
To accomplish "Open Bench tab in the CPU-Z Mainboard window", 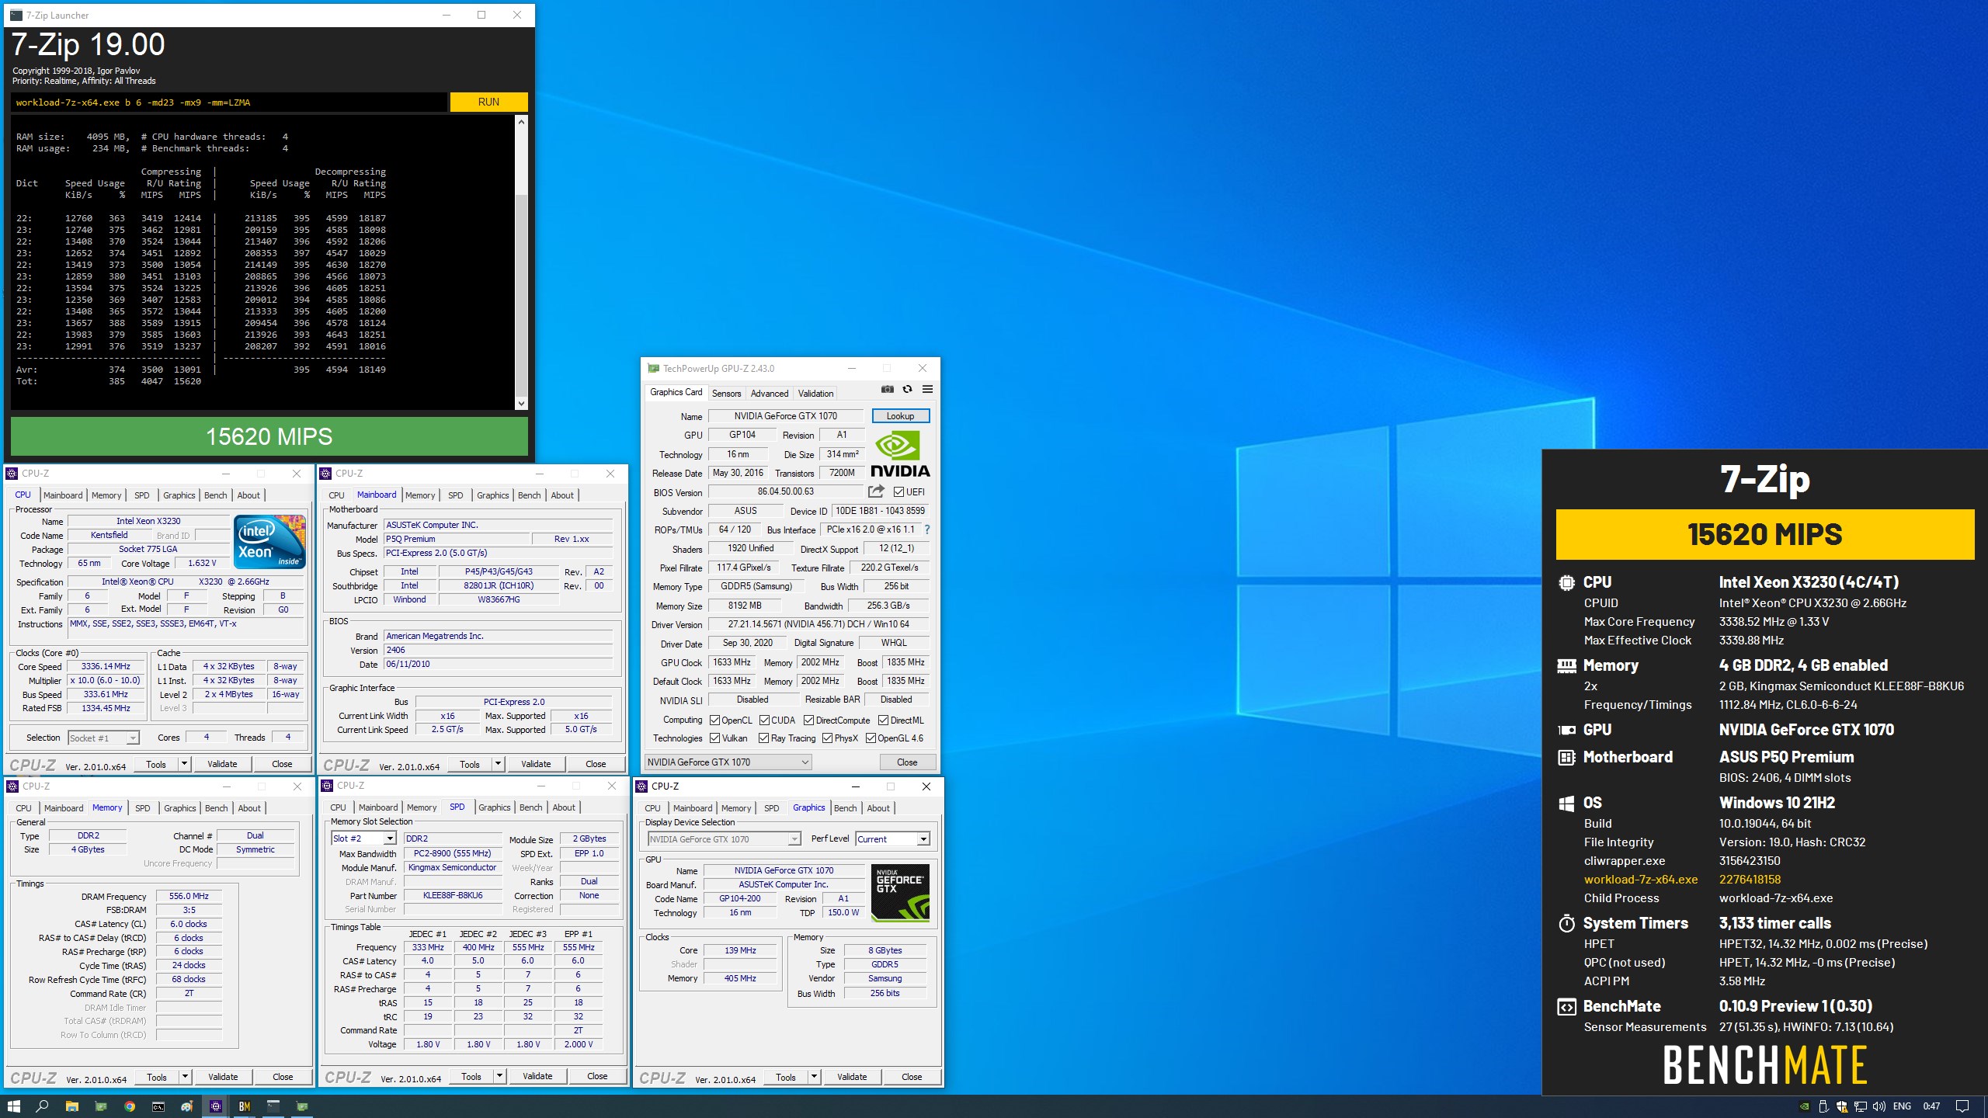I will [x=529, y=495].
